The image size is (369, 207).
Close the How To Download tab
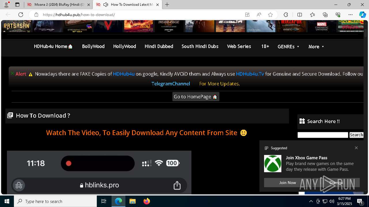pyautogui.click(x=157, y=5)
